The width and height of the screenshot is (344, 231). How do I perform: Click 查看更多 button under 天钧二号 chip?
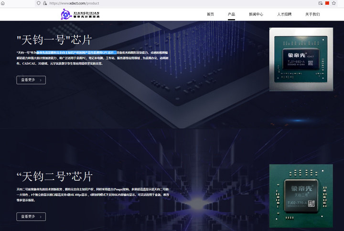click(x=31, y=217)
